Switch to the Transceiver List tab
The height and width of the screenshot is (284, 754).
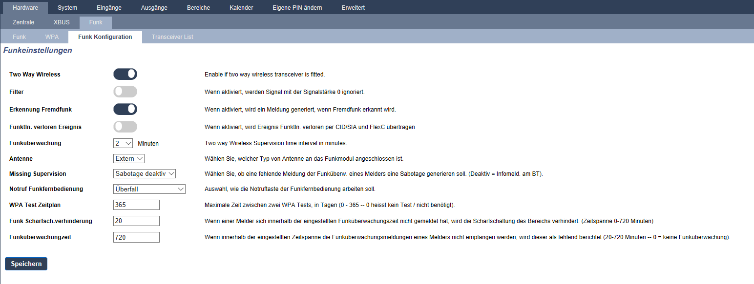[172, 37]
